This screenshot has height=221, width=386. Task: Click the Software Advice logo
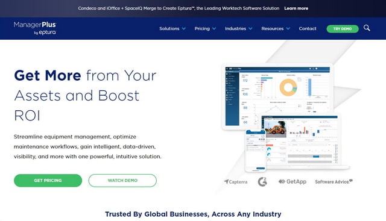[x=334, y=182]
